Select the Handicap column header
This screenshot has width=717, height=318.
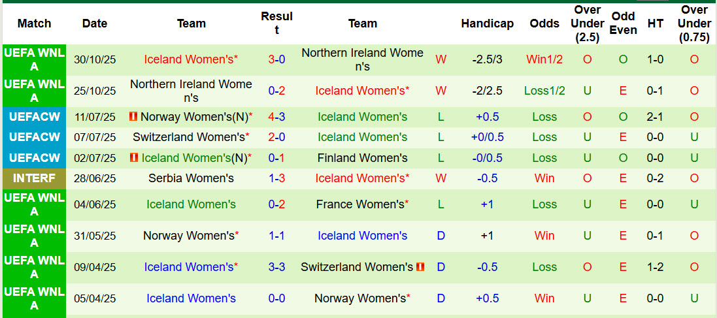(487, 24)
